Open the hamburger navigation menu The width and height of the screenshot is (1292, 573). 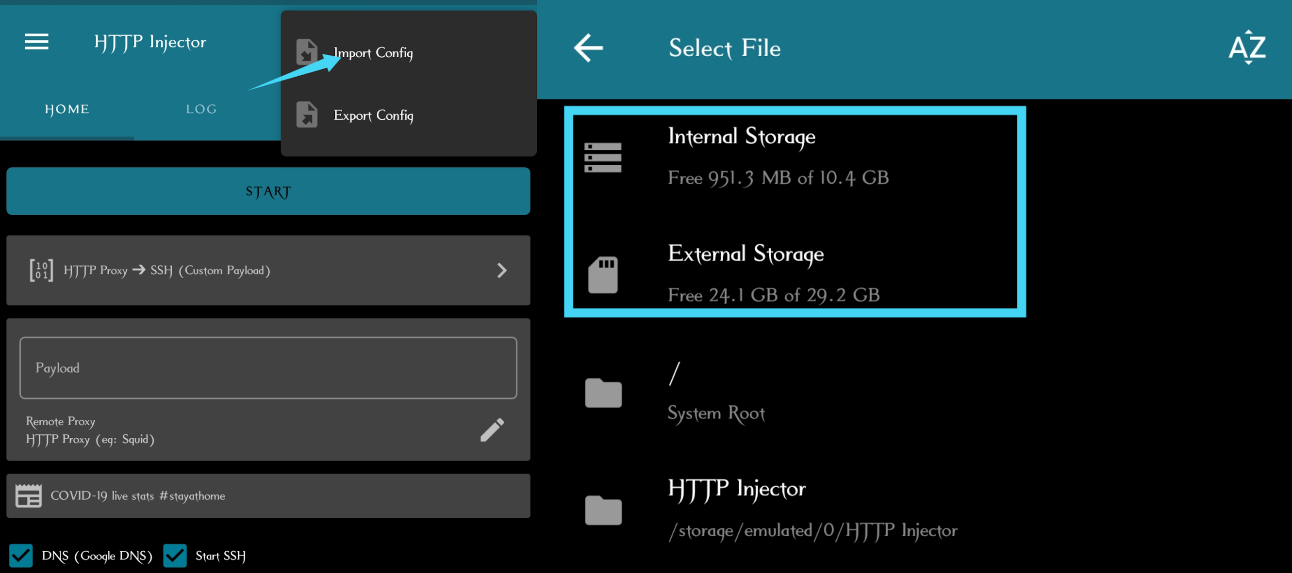point(36,42)
